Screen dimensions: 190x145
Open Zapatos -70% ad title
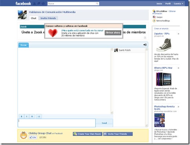click(x=162, y=34)
